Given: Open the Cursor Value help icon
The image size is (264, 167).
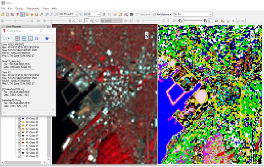Looking at the screenshot, I should tap(47, 38).
